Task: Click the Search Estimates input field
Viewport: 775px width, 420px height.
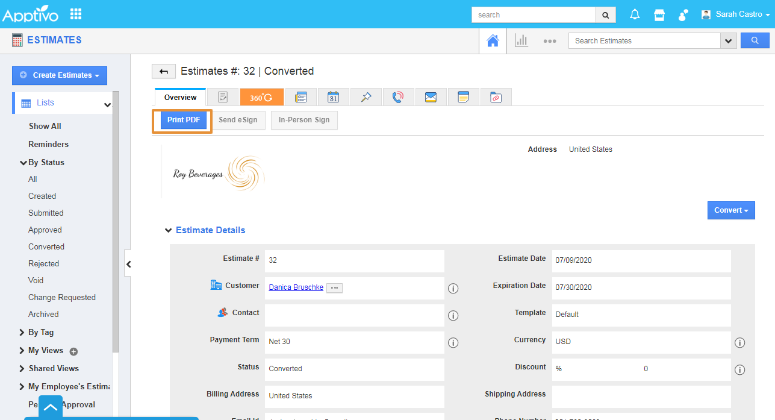Action: 644,41
